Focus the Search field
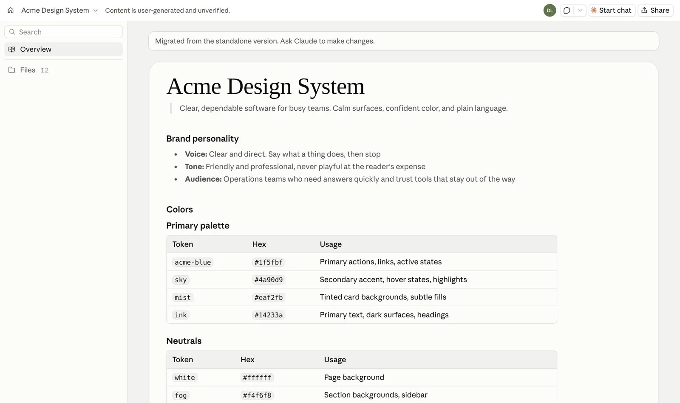This screenshot has width=680, height=403. [63, 32]
